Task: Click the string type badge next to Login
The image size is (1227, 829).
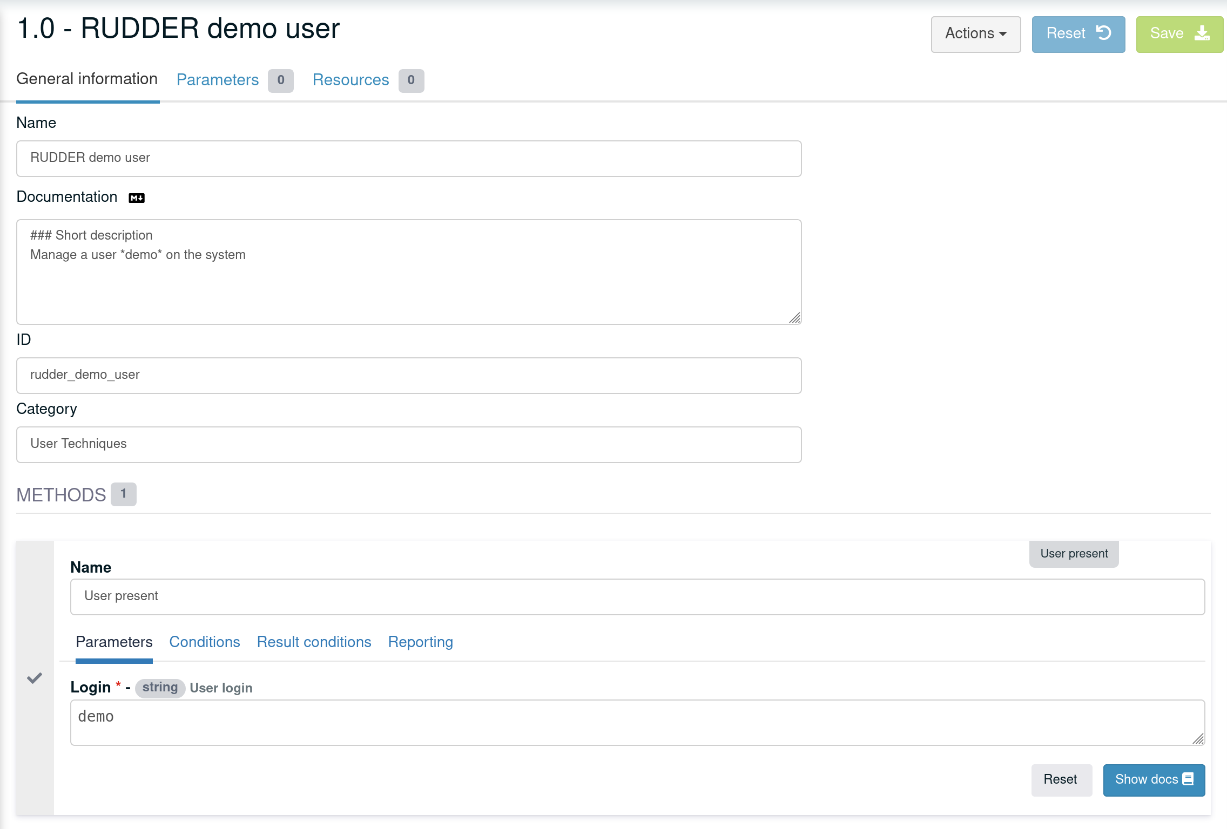Action: tap(160, 687)
